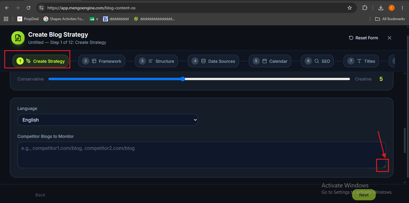
Task: Select the Create Strategy step tab
Action: pyautogui.click(x=41, y=61)
